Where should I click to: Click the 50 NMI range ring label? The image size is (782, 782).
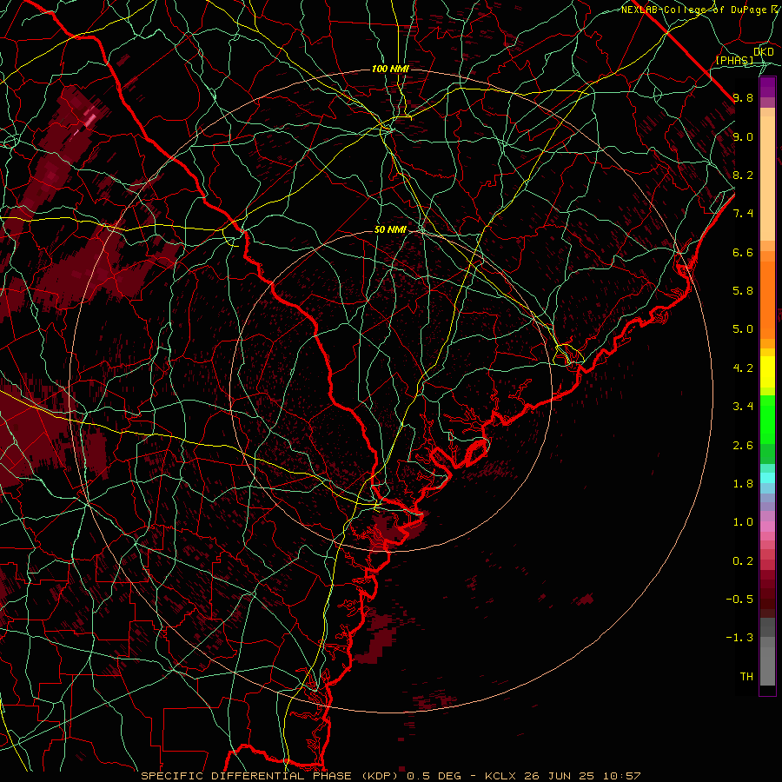(x=390, y=229)
